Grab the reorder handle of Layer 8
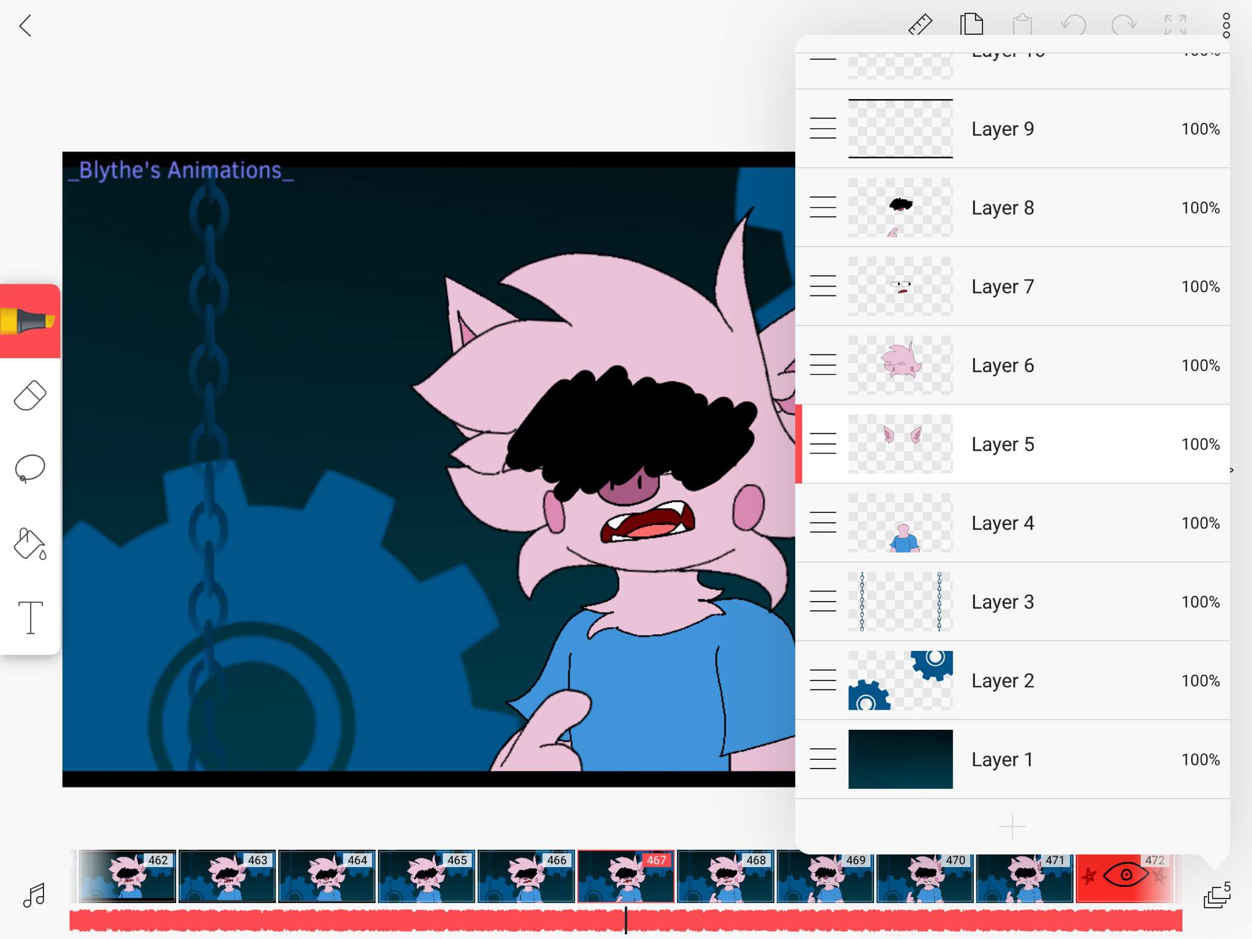1252x939 pixels. [x=823, y=207]
